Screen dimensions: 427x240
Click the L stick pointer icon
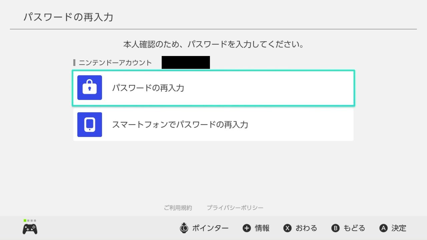tap(184, 228)
